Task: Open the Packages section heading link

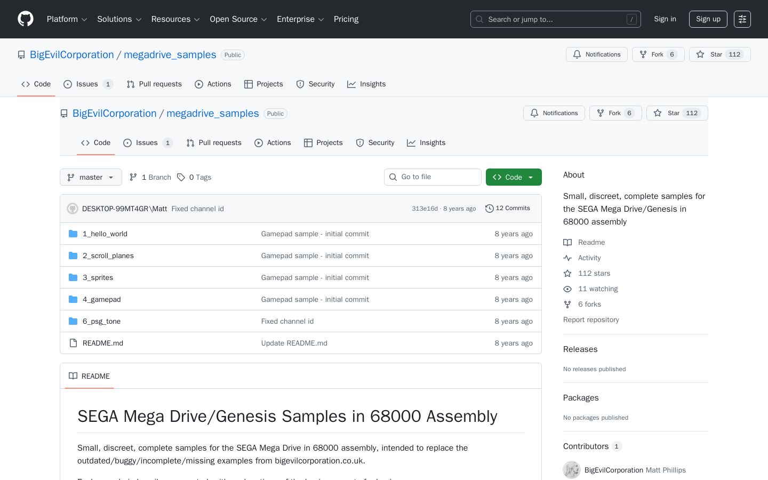Action: [x=581, y=398]
